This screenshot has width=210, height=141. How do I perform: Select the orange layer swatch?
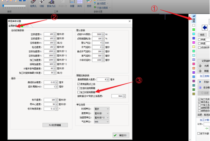(x=194, y=68)
